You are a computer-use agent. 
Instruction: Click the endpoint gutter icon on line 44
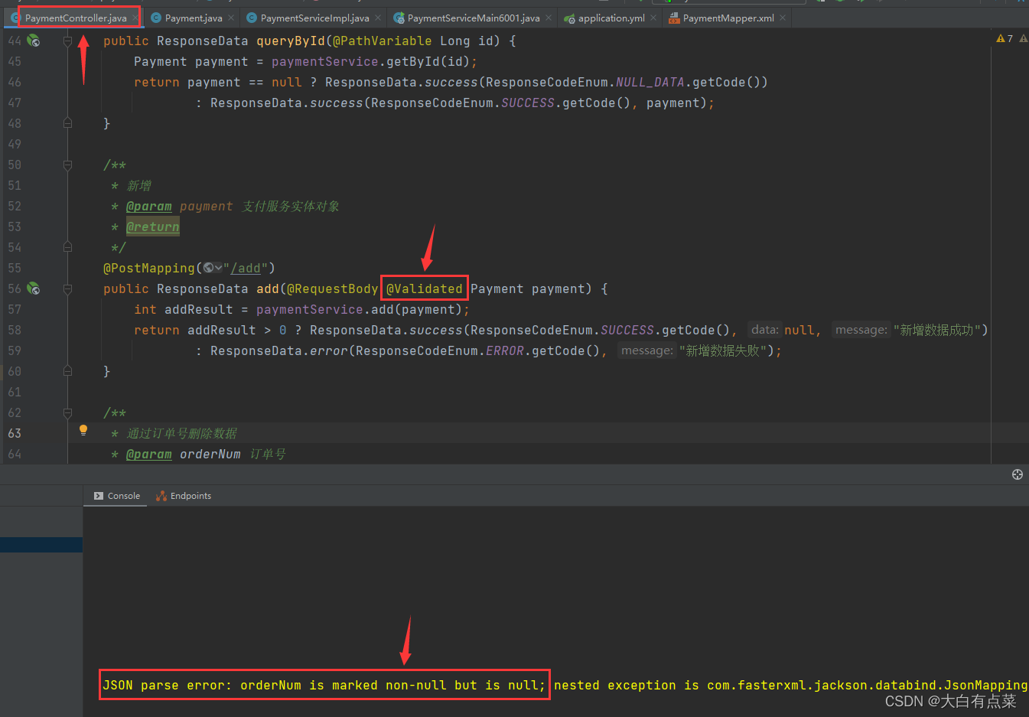(34, 41)
